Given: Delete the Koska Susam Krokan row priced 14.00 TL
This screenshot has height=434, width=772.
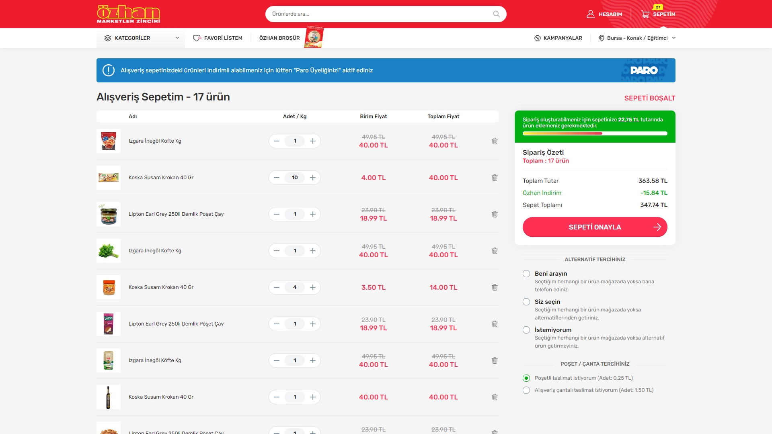Looking at the screenshot, I should coord(495,287).
